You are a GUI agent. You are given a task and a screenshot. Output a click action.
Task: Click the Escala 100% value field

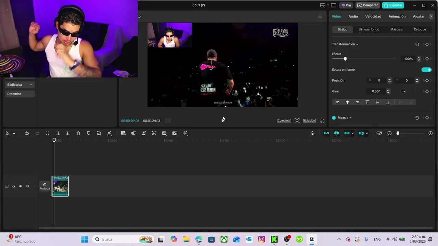pos(408,59)
